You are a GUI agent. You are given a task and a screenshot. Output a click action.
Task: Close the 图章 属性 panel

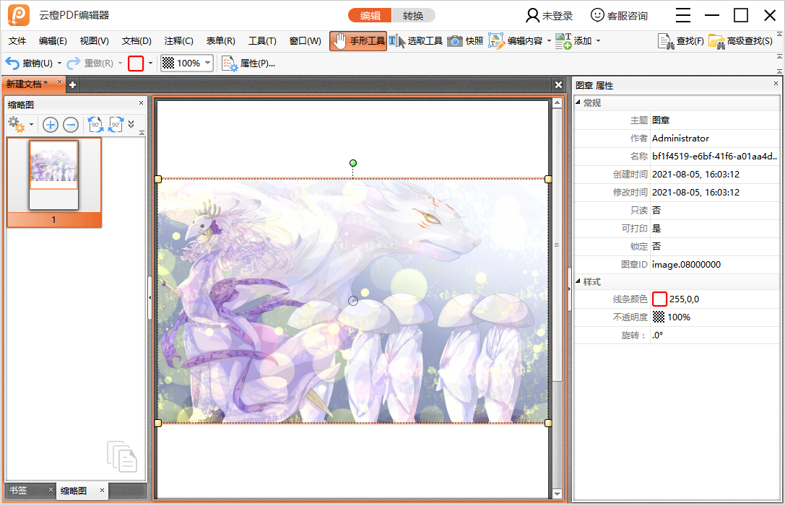[x=776, y=84]
